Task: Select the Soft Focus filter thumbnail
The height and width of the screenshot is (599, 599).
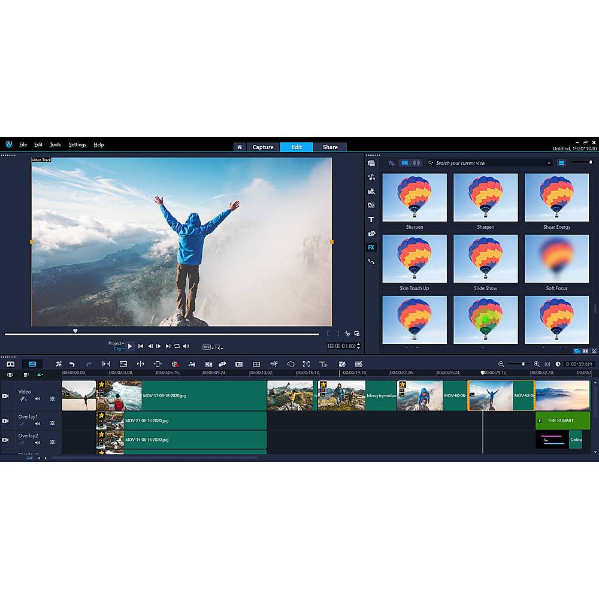Action: coord(556,259)
